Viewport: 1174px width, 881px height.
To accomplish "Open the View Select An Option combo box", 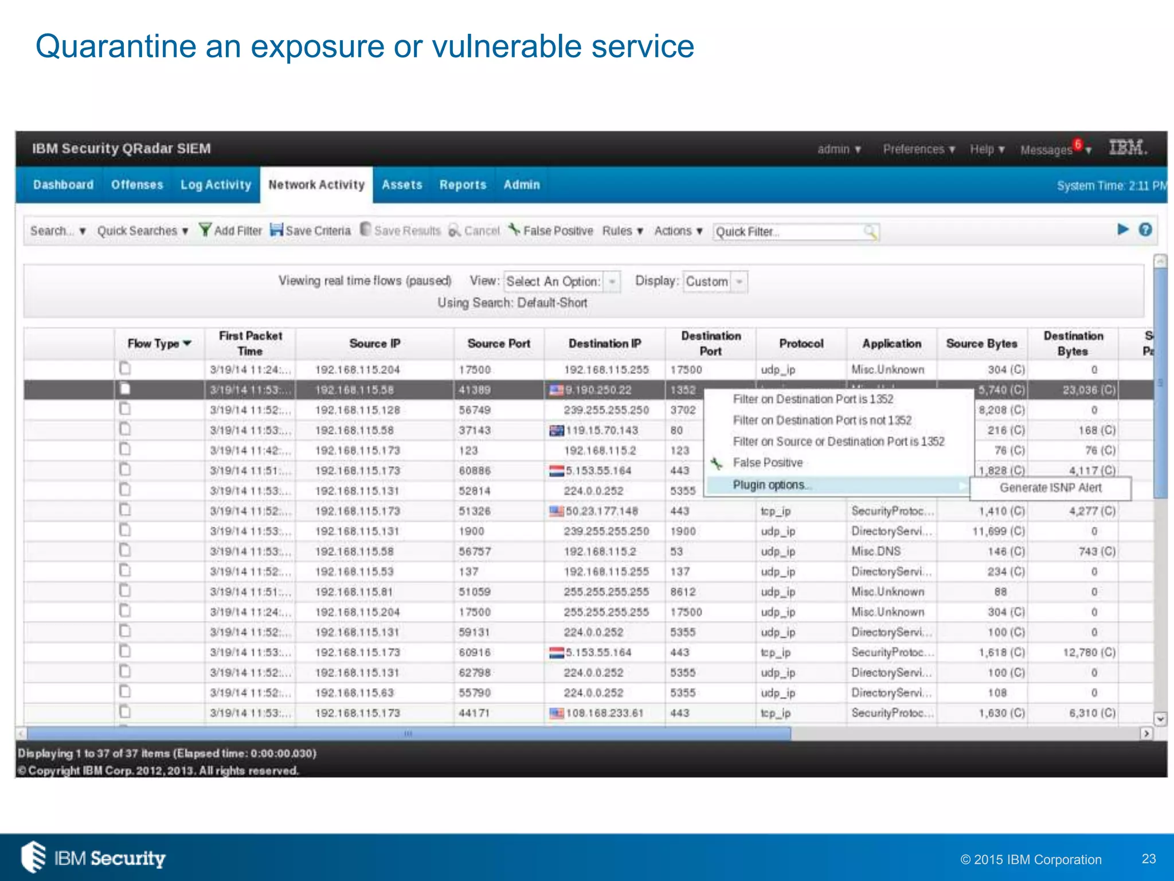I will point(562,282).
